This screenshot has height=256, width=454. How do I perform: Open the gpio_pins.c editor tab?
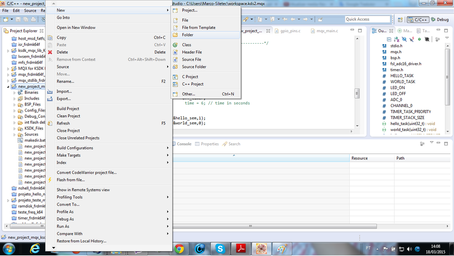coord(288,31)
